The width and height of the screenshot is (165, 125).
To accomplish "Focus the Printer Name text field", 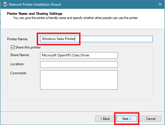I will click(x=96, y=39).
